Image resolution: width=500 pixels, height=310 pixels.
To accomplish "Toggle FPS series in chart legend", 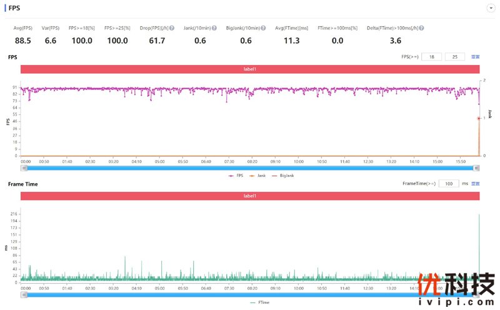I will tap(236, 176).
